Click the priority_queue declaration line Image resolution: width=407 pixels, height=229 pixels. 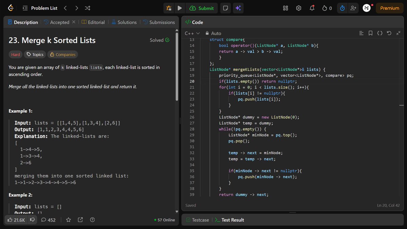click(286, 75)
